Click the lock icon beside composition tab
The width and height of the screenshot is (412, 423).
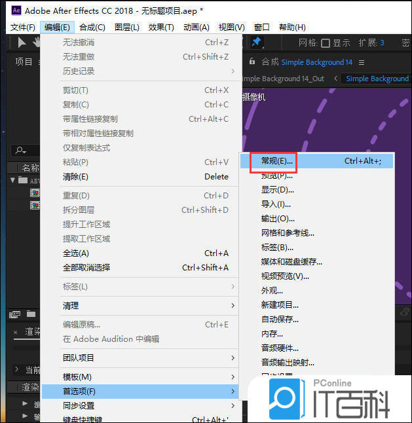[x=252, y=62]
